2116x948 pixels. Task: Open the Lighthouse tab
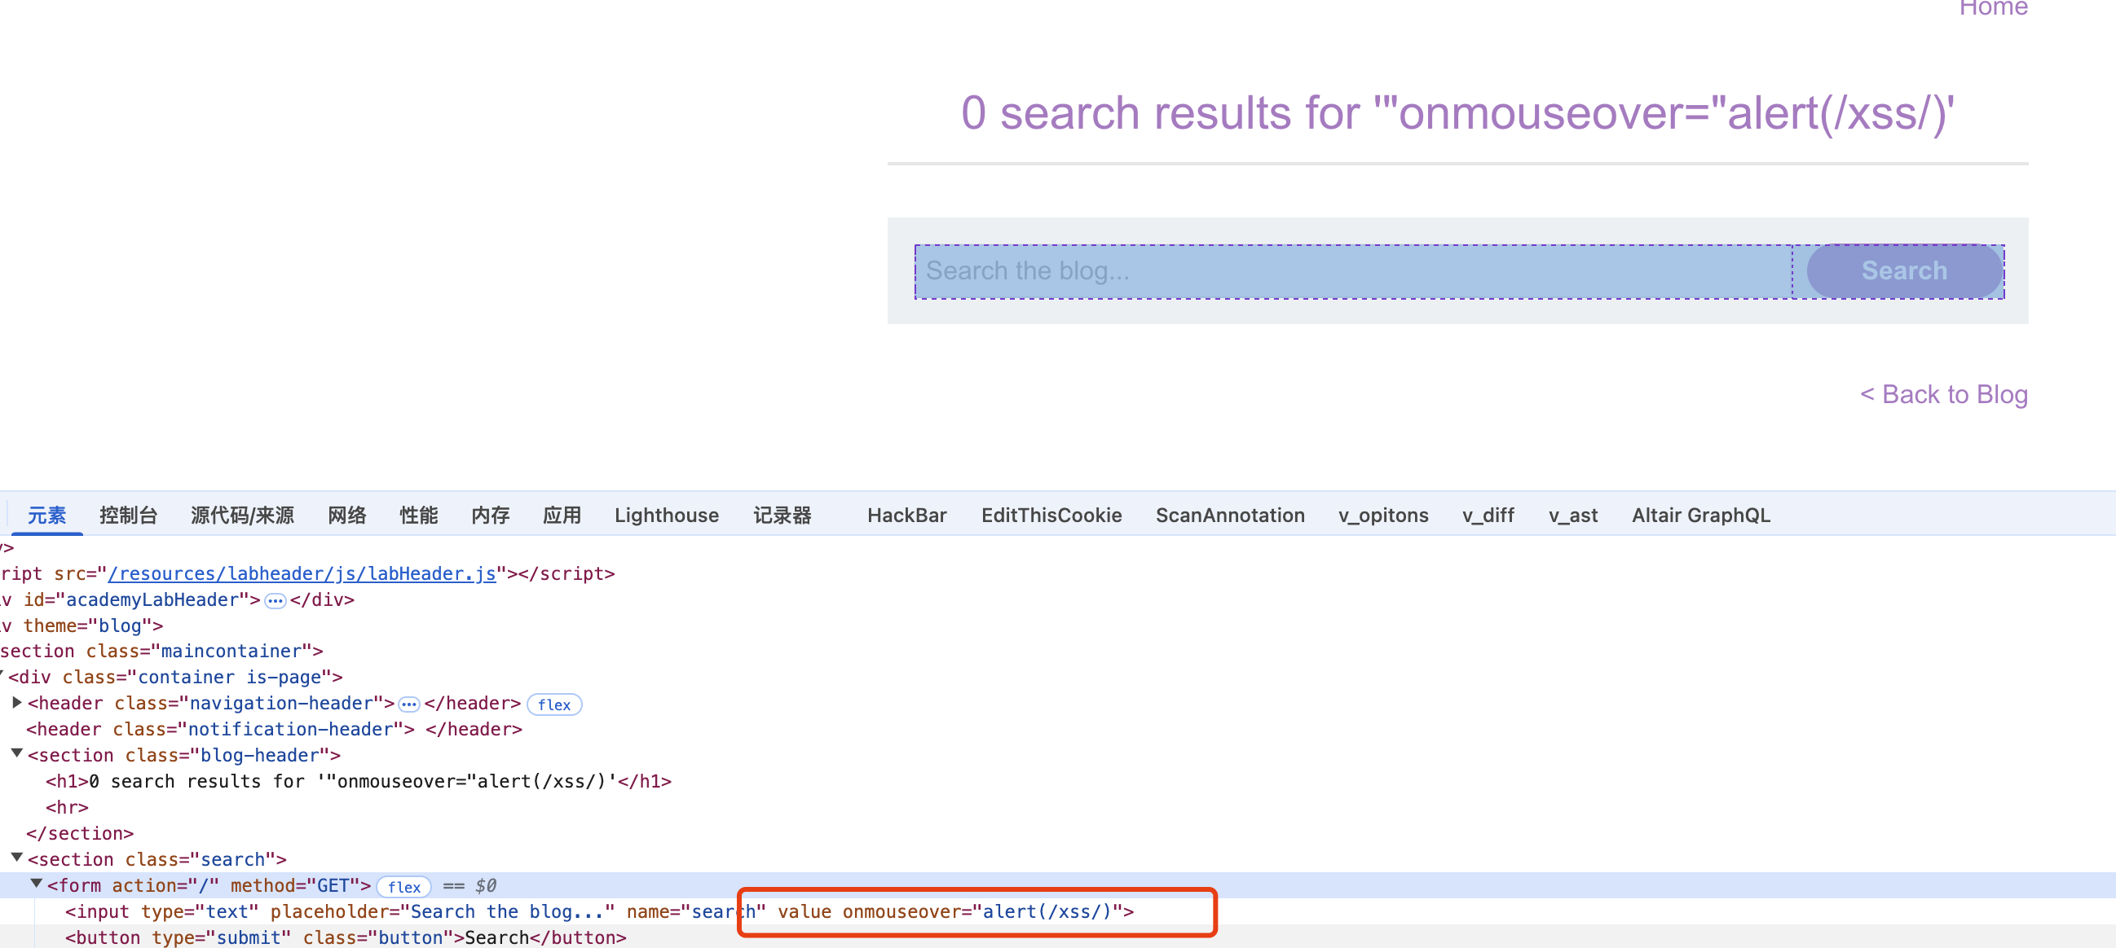pyautogui.click(x=666, y=515)
